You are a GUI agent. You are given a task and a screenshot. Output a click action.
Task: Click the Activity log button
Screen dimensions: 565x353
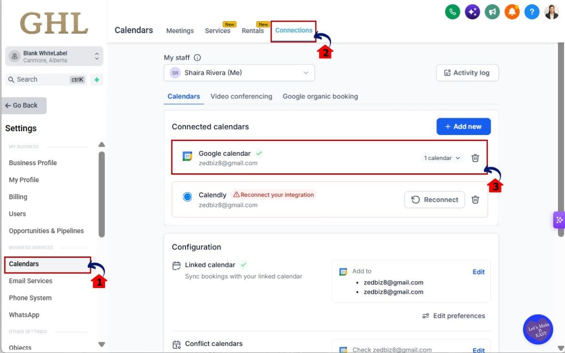coord(467,73)
